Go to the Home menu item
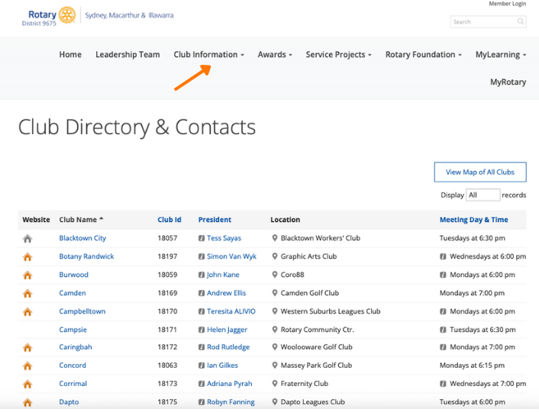The image size is (539, 412). click(70, 55)
